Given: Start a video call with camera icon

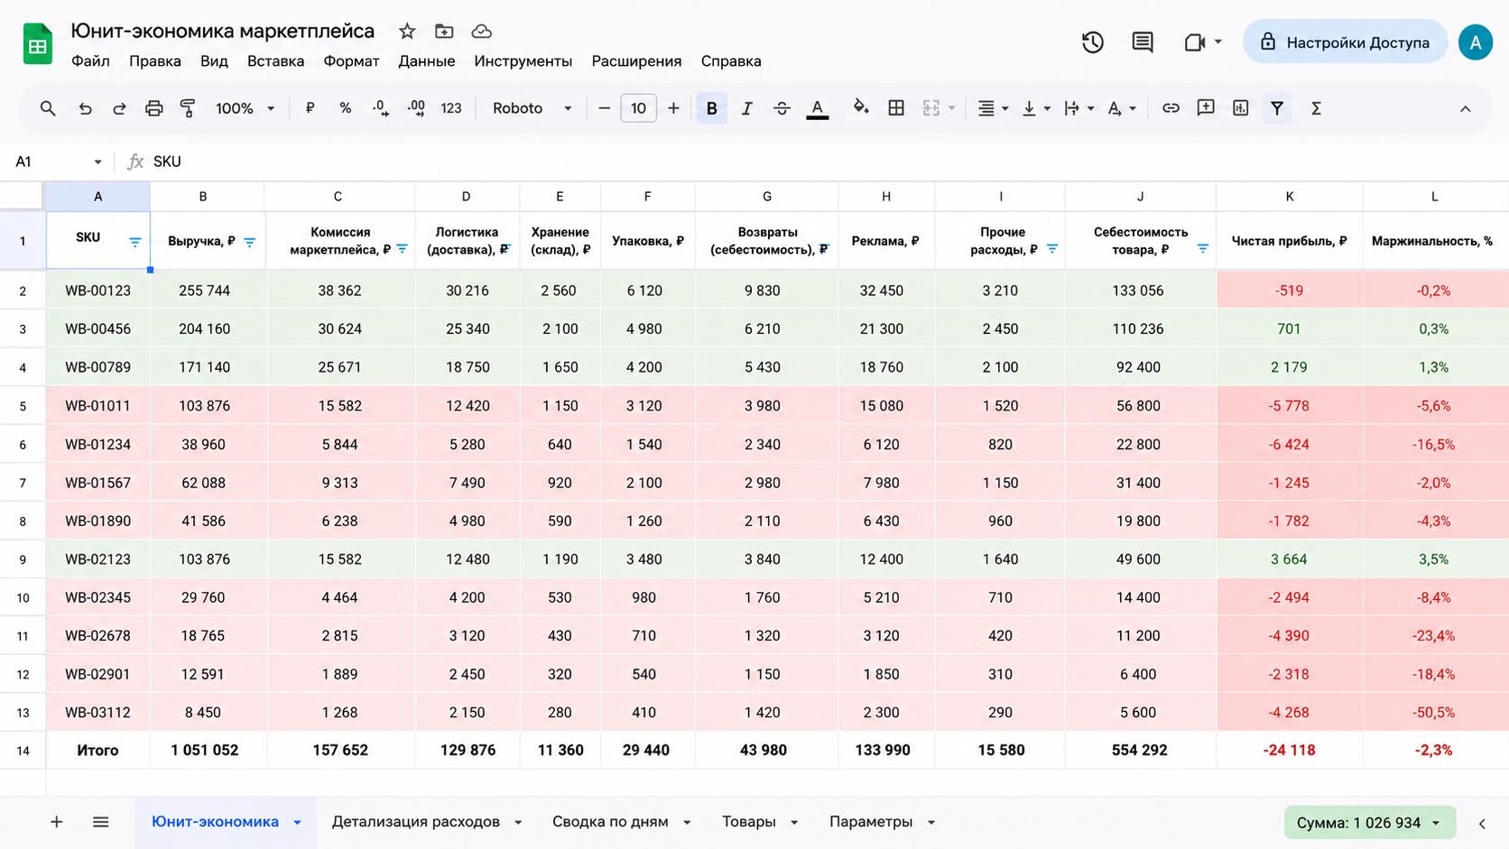Looking at the screenshot, I should click(1195, 42).
